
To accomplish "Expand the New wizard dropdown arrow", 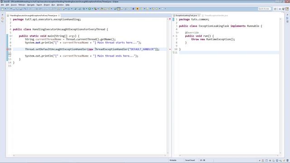I will [5, 9].
